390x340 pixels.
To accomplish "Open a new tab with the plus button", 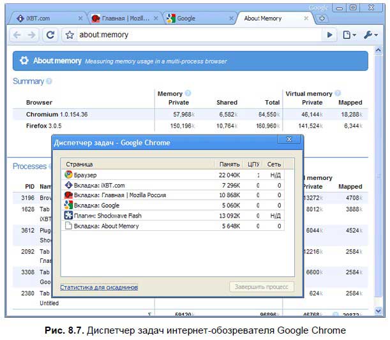I will point(322,18).
